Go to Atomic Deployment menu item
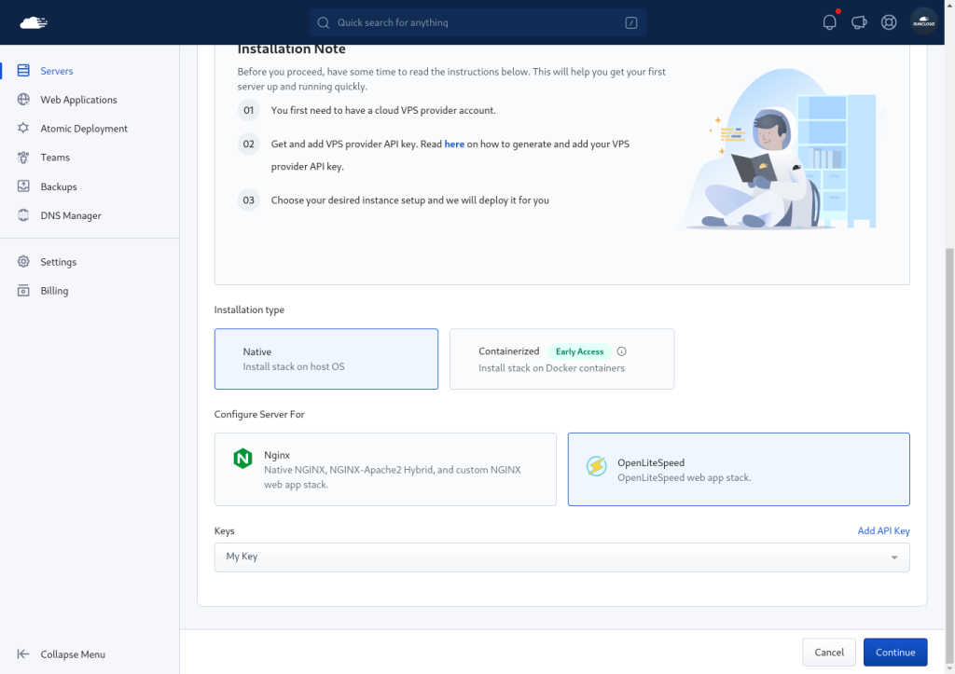The height and width of the screenshot is (674, 955). [84, 129]
